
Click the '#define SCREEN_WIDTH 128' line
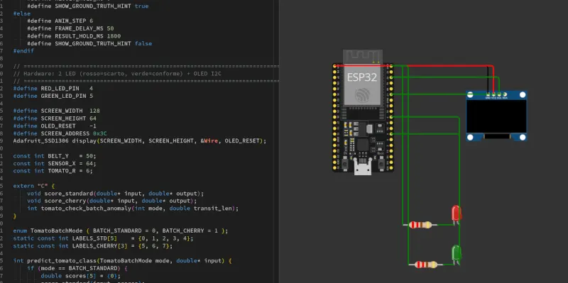click(56, 111)
